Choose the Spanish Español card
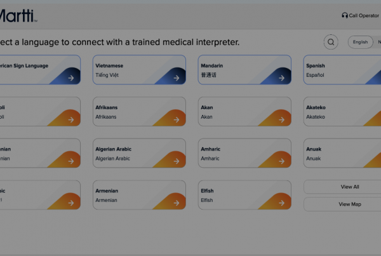 (x=342, y=70)
